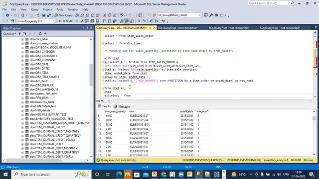Click the taskbar search box
319x179 pixels.
(x=51, y=175)
